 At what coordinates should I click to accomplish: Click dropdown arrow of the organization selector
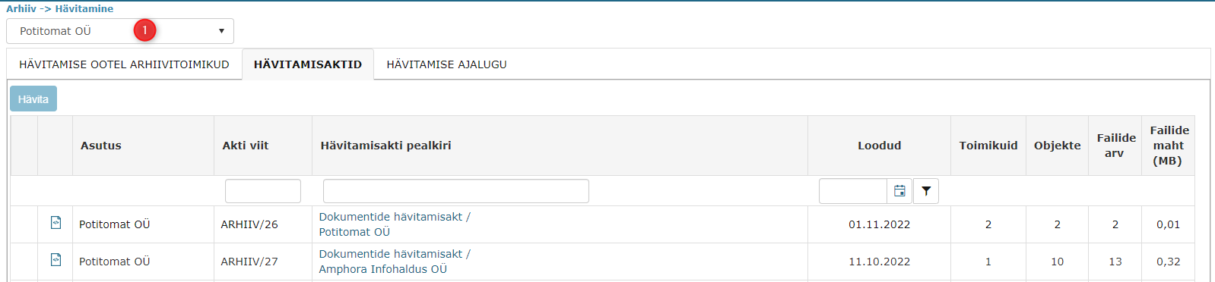[221, 31]
